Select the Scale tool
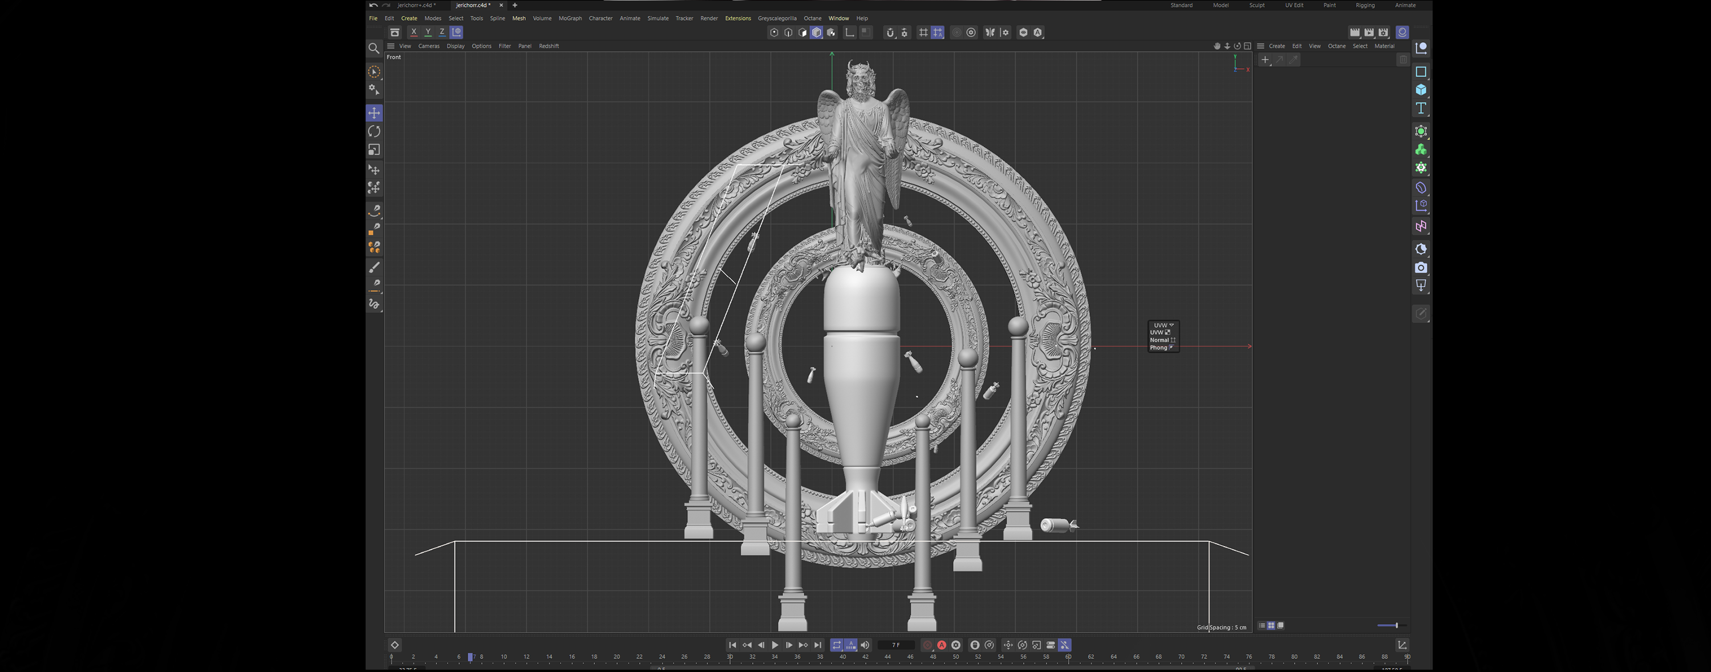1711x672 pixels. [x=374, y=150]
